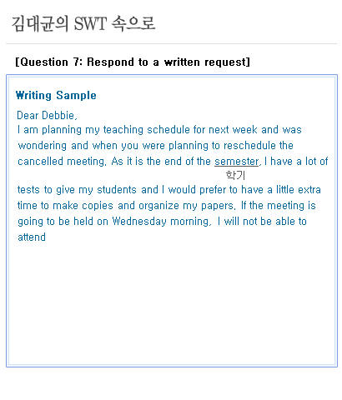The image size is (342, 400).
Task: Click the greeting 'Dear Debbie,'
Action: (x=47, y=115)
